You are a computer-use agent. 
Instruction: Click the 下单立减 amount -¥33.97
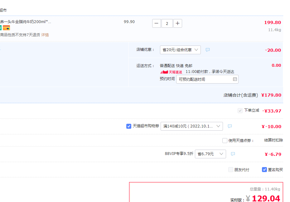click(x=272, y=111)
